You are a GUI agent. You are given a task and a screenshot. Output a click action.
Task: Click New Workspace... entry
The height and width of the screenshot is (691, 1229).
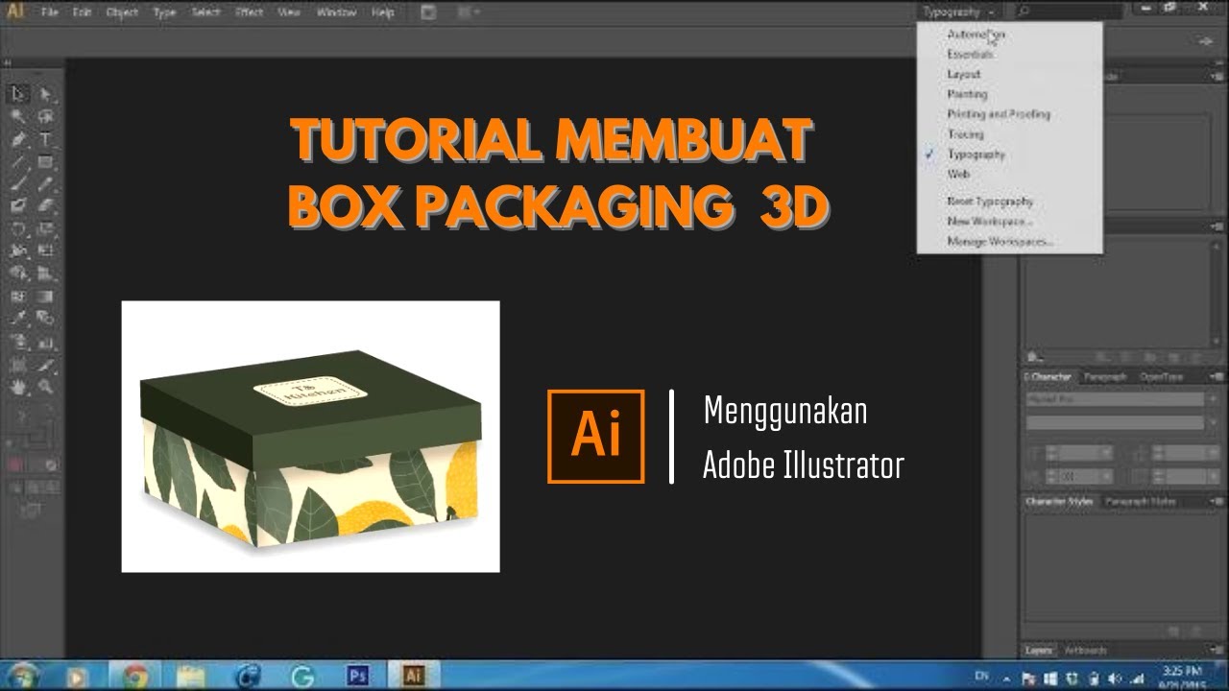tap(989, 222)
